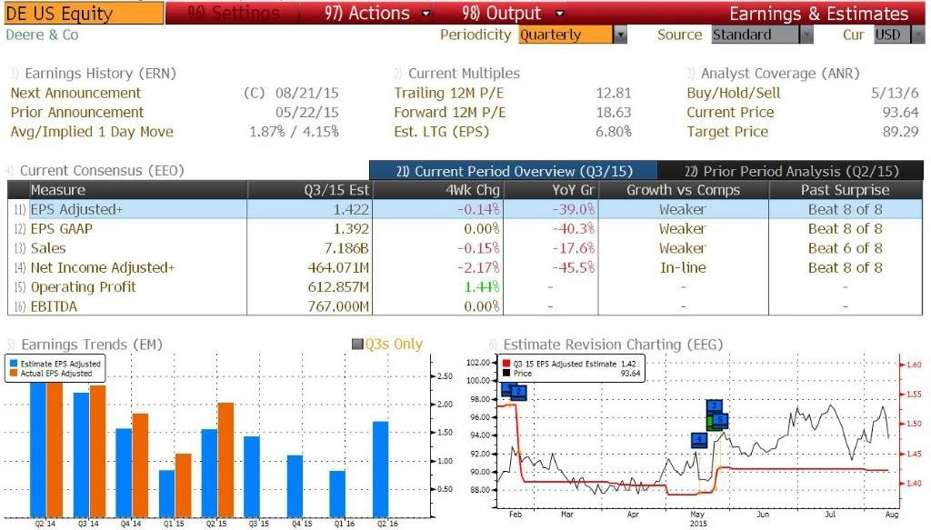Viewport: 931px width, 530px height.
Task: Toggle the Q3s Only checkbox
Action: [357, 345]
